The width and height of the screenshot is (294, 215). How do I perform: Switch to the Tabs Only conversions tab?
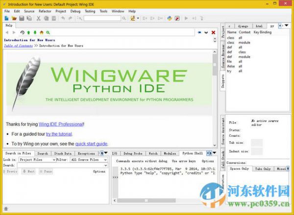click(263, 169)
